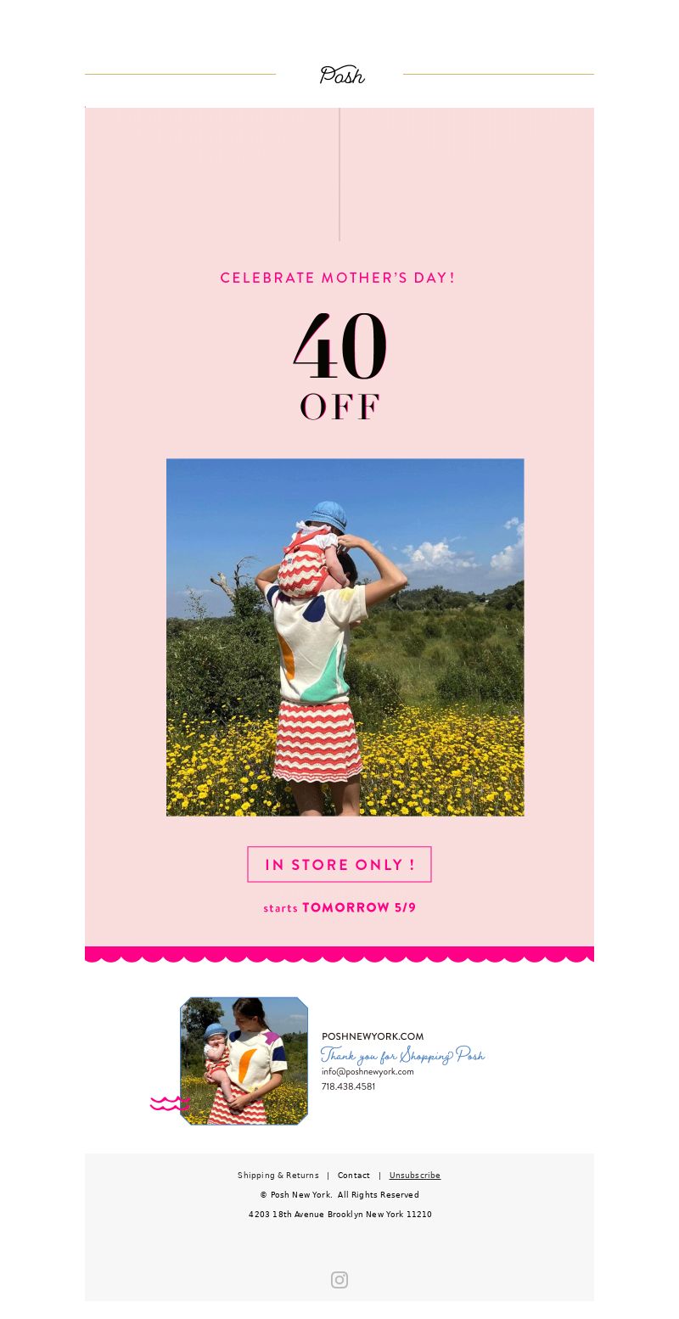Open the Contact footer link
679x1319 pixels.
pyautogui.click(x=354, y=1176)
